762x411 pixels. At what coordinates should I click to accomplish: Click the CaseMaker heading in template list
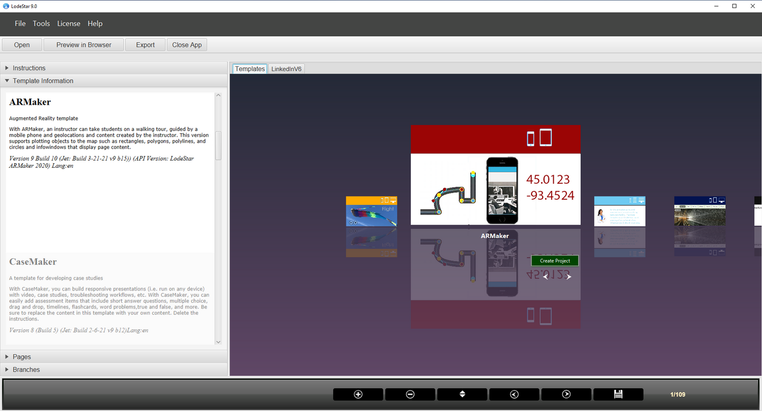33,262
